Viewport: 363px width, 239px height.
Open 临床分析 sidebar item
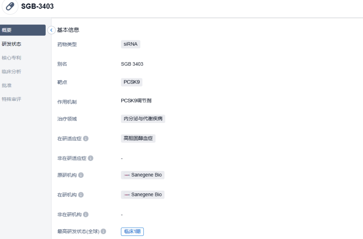click(x=12, y=72)
